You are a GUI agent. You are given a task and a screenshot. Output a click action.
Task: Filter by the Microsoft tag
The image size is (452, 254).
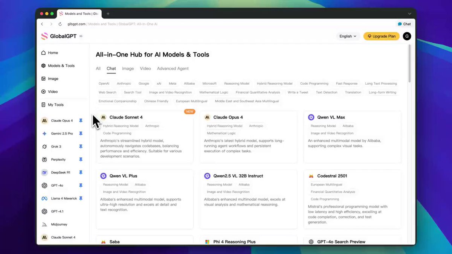click(x=209, y=84)
